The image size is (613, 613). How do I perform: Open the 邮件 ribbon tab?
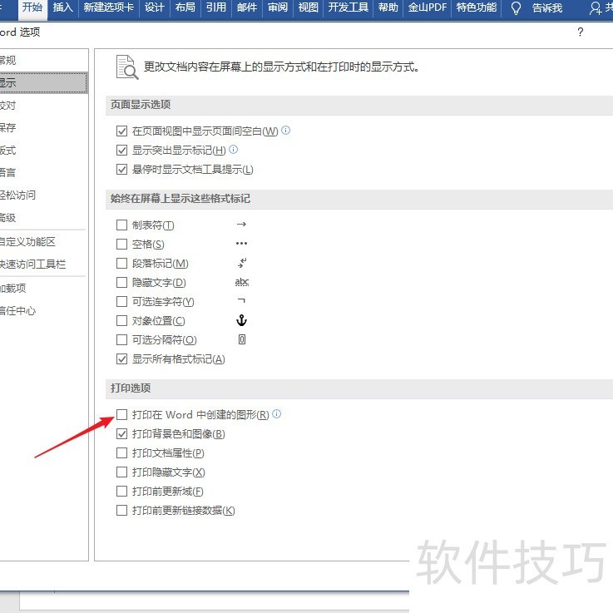[x=247, y=7]
